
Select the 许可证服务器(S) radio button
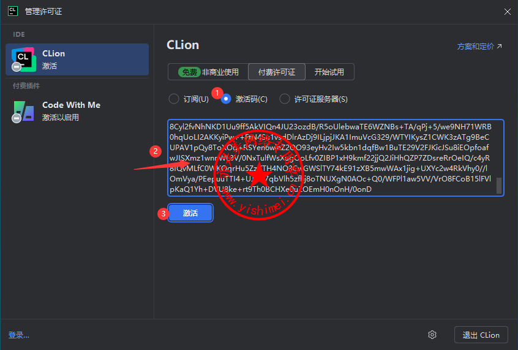[285, 99]
